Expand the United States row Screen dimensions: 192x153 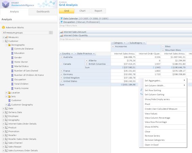tap(61, 81)
